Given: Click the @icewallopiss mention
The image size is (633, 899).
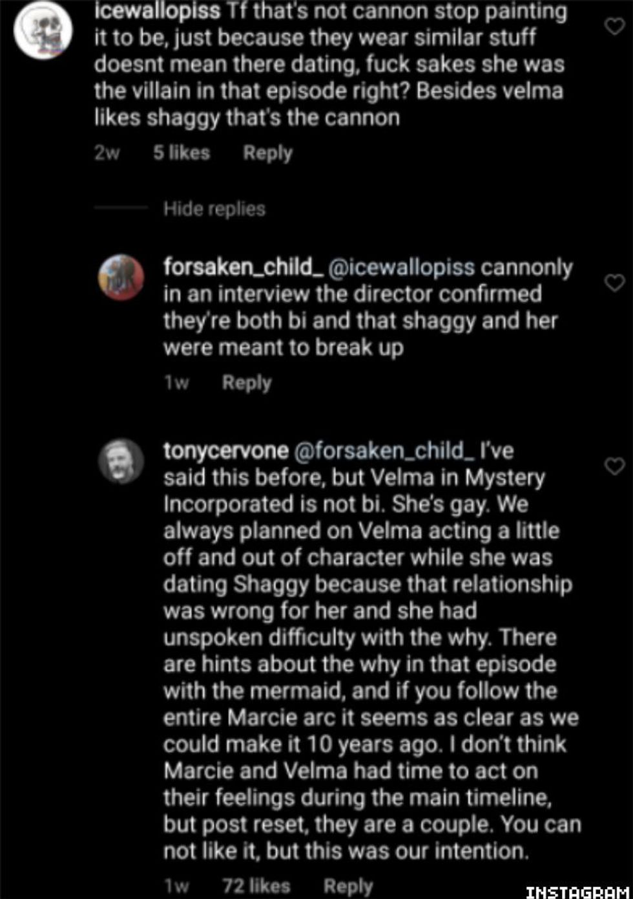Looking at the screenshot, I should coord(401,267).
